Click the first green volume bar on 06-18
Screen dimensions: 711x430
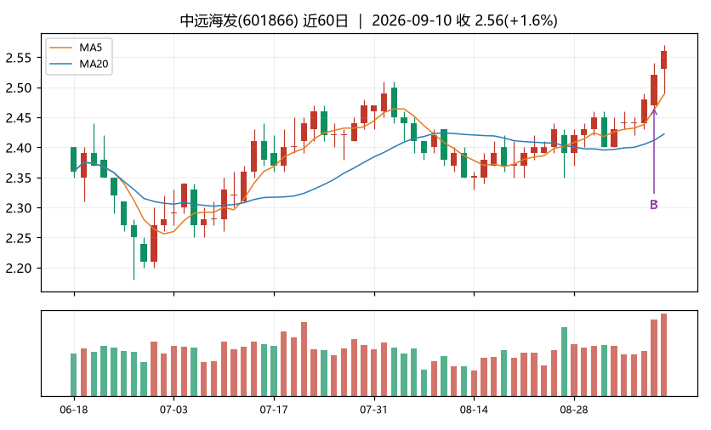pyautogui.click(x=73, y=375)
